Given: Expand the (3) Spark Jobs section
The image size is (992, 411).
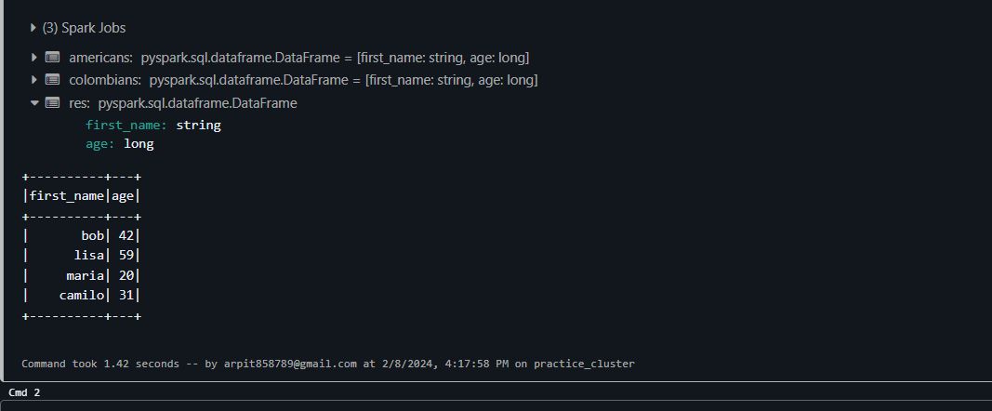Looking at the screenshot, I should click(x=33, y=28).
